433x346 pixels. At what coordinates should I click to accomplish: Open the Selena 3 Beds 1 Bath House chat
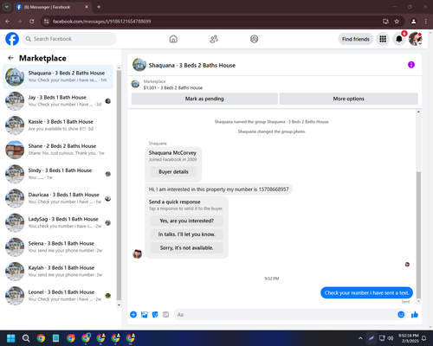(x=58, y=247)
